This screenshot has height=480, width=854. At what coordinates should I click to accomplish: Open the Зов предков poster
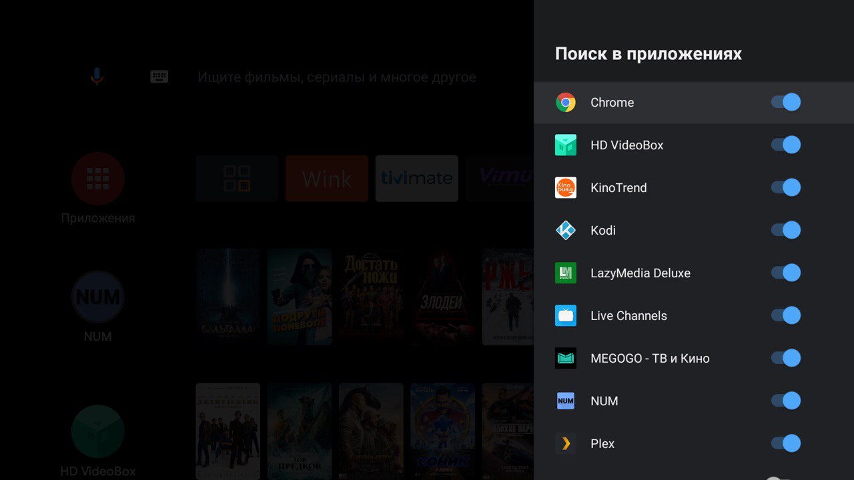click(300, 431)
